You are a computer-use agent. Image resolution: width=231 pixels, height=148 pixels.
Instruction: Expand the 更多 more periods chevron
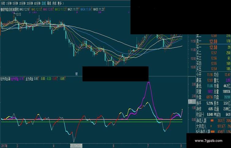61,3
